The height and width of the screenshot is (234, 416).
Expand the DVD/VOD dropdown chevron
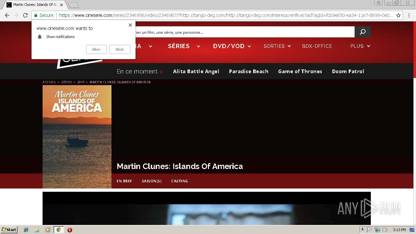pos(249,46)
